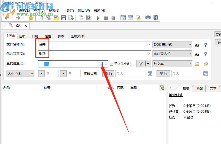Open the favorites star icon
Viewport: 221px width, 144px height.
(31, 18)
